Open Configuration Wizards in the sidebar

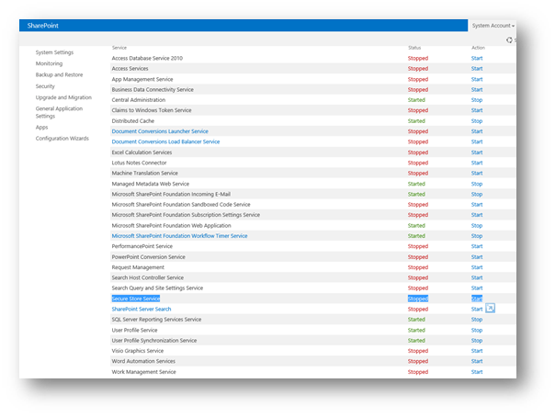[x=62, y=138]
